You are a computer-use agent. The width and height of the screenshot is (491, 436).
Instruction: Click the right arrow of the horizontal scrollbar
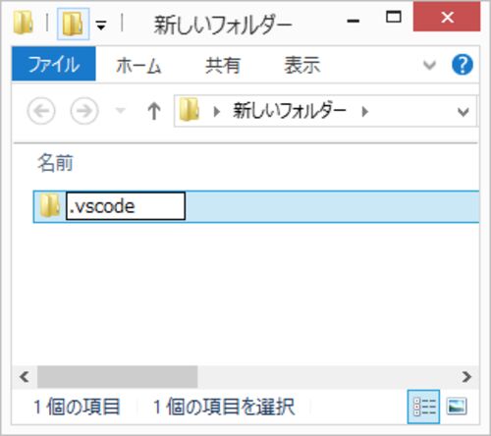pos(466,377)
